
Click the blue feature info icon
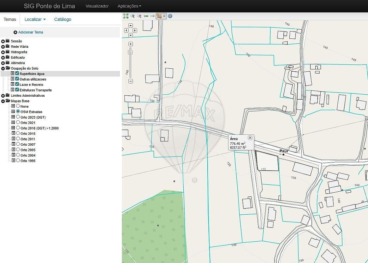(170, 16)
